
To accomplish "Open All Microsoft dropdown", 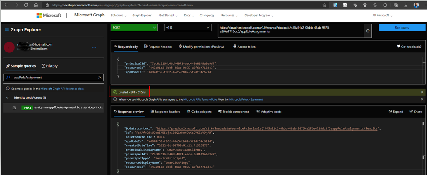I will coord(382,16).
